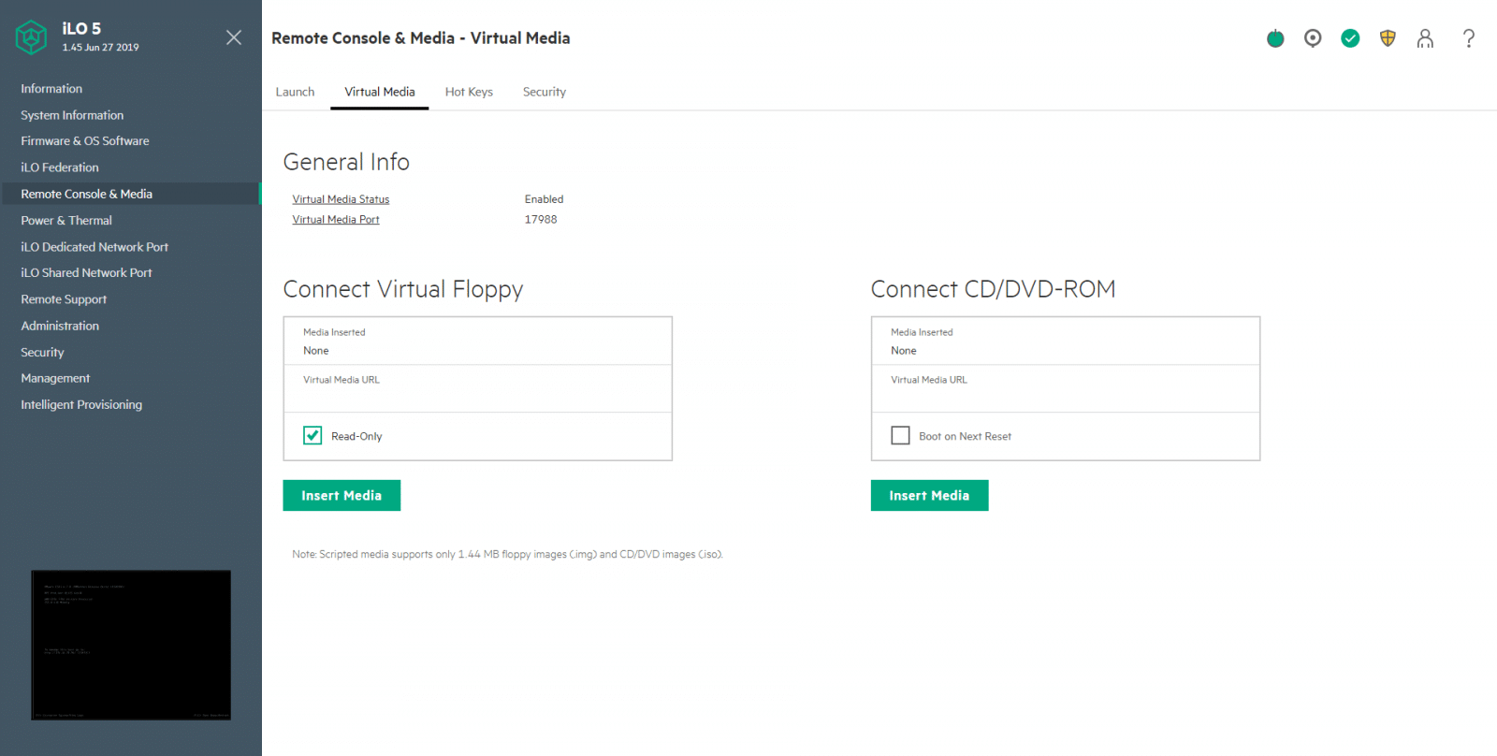1497x756 pixels.
Task: Click the green power status icon
Action: 1275,38
